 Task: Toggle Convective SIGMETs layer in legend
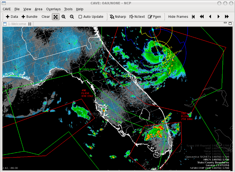[x=207, y=157]
